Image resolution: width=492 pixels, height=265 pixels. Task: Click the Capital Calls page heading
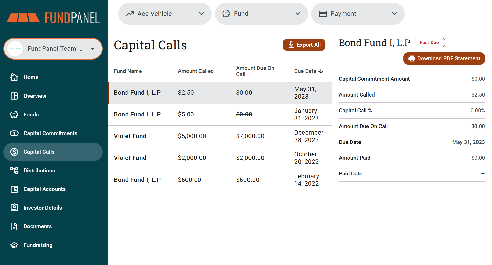click(150, 45)
